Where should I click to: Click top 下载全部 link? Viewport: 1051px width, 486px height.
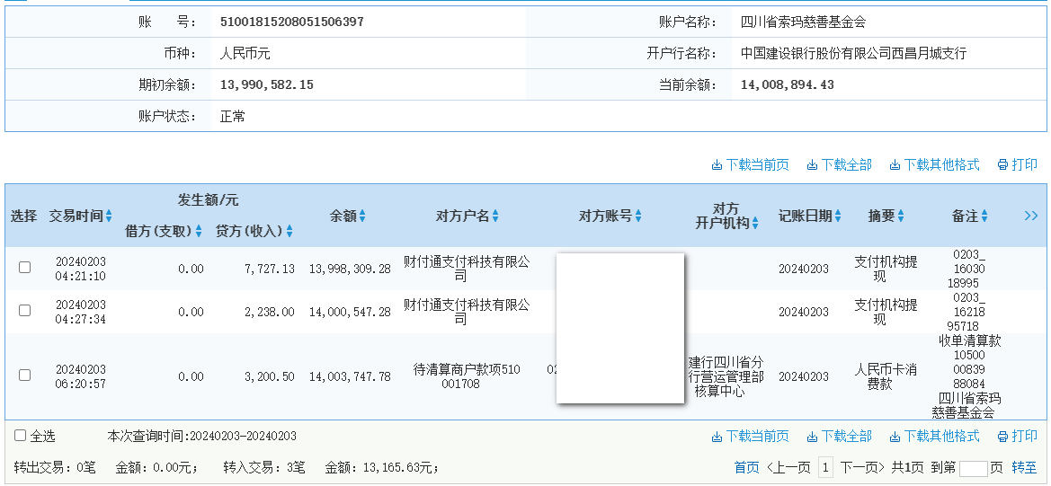click(x=839, y=164)
